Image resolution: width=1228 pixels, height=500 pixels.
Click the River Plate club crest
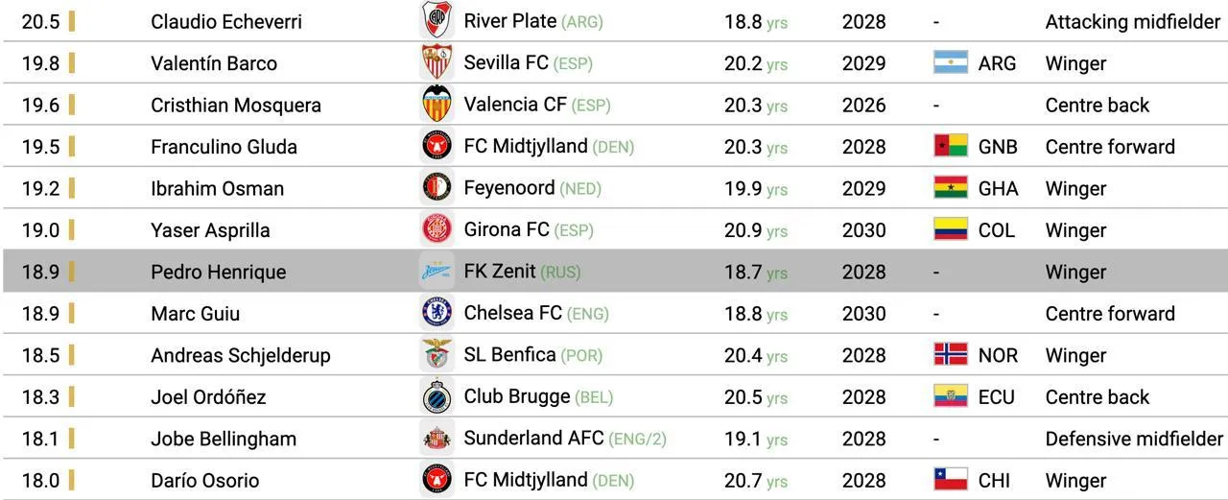[437, 20]
